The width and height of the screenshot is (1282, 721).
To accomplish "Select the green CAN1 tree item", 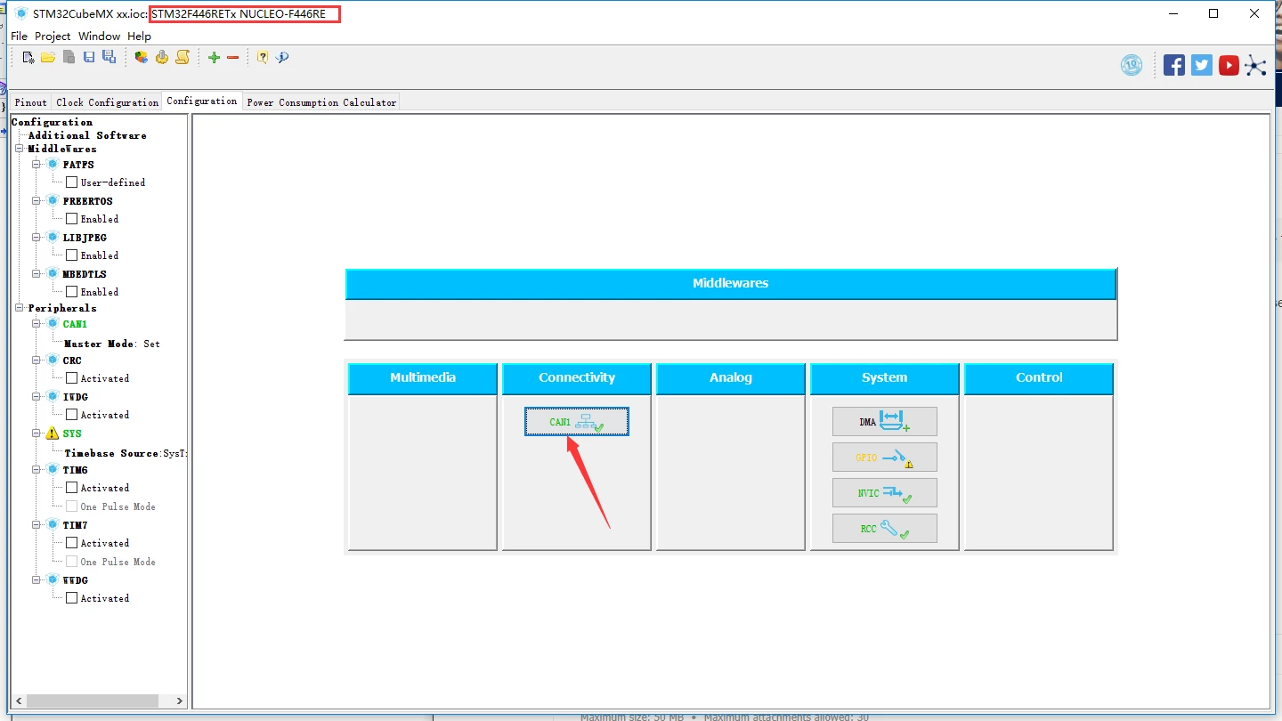I will tap(75, 324).
